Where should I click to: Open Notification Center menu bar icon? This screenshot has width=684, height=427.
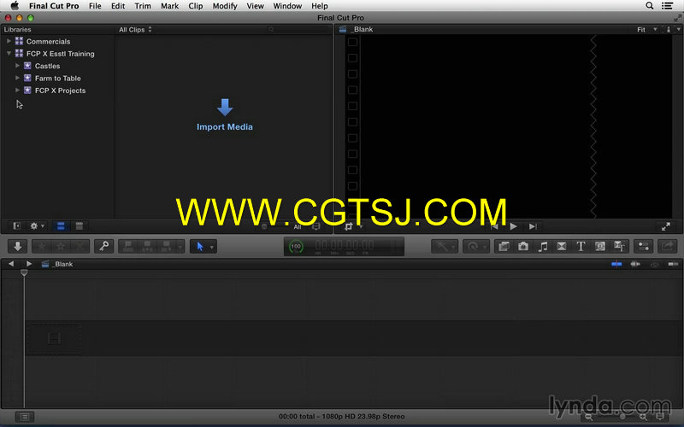tap(668, 6)
